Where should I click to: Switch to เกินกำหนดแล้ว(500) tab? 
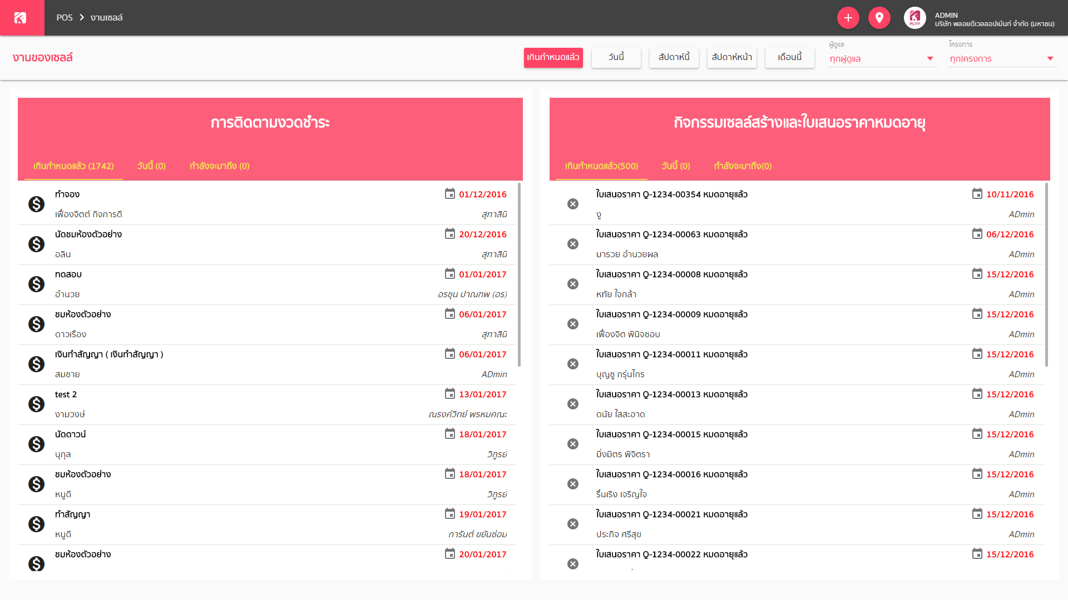[601, 166]
